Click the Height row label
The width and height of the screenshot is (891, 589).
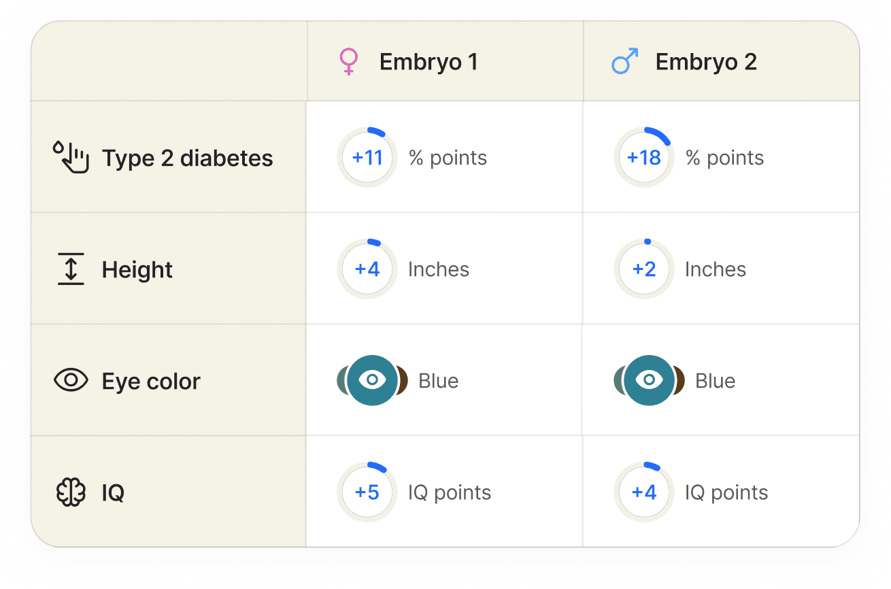(137, 269)
